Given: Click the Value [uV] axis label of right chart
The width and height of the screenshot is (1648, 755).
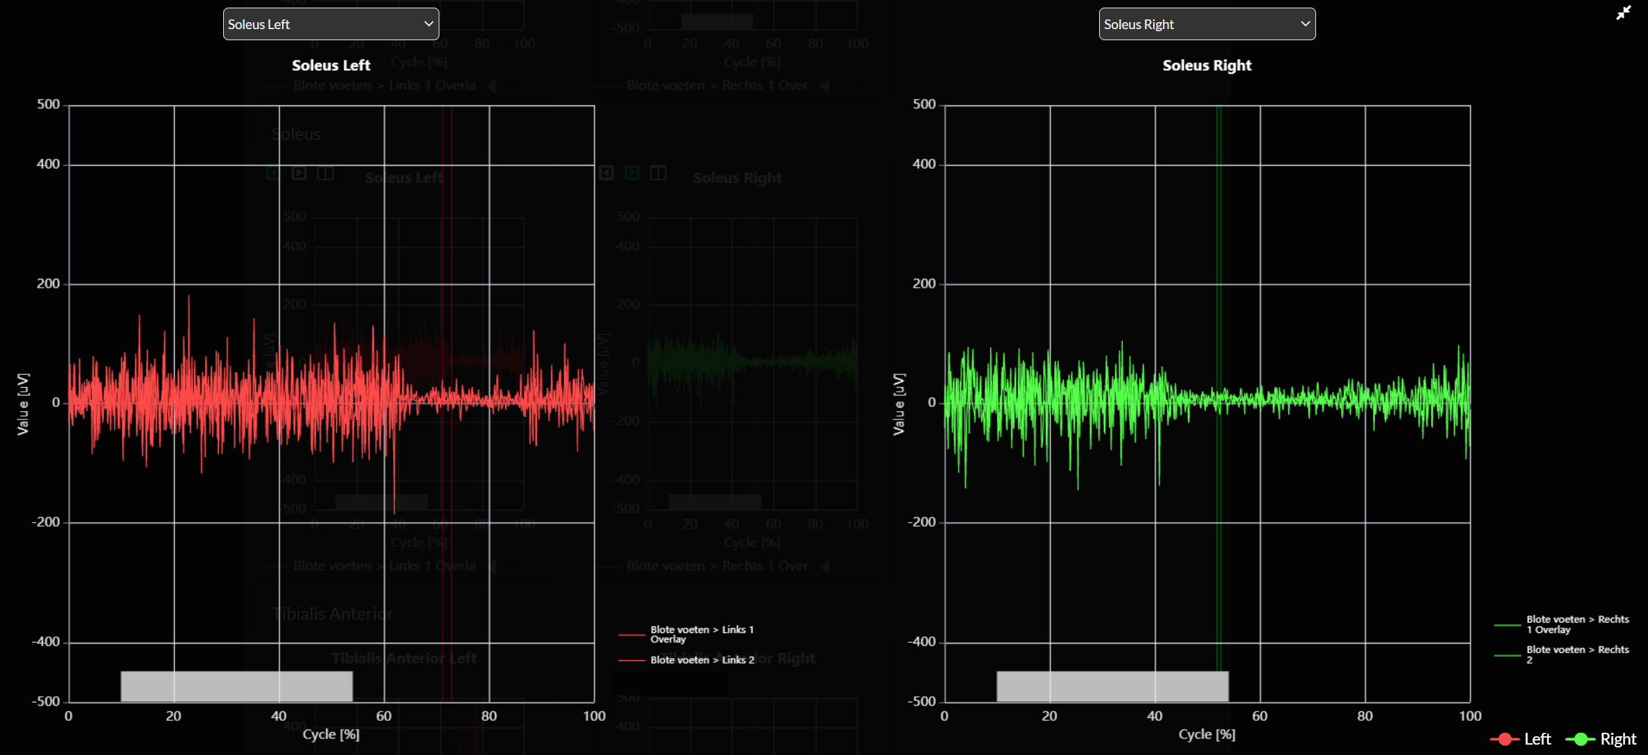Looking at the screenshot, I should (899, 403).
